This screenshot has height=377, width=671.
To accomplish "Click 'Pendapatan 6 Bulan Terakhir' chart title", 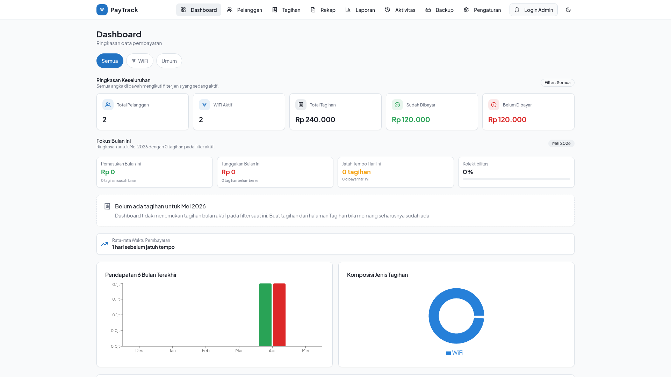I will pos(141,275).
